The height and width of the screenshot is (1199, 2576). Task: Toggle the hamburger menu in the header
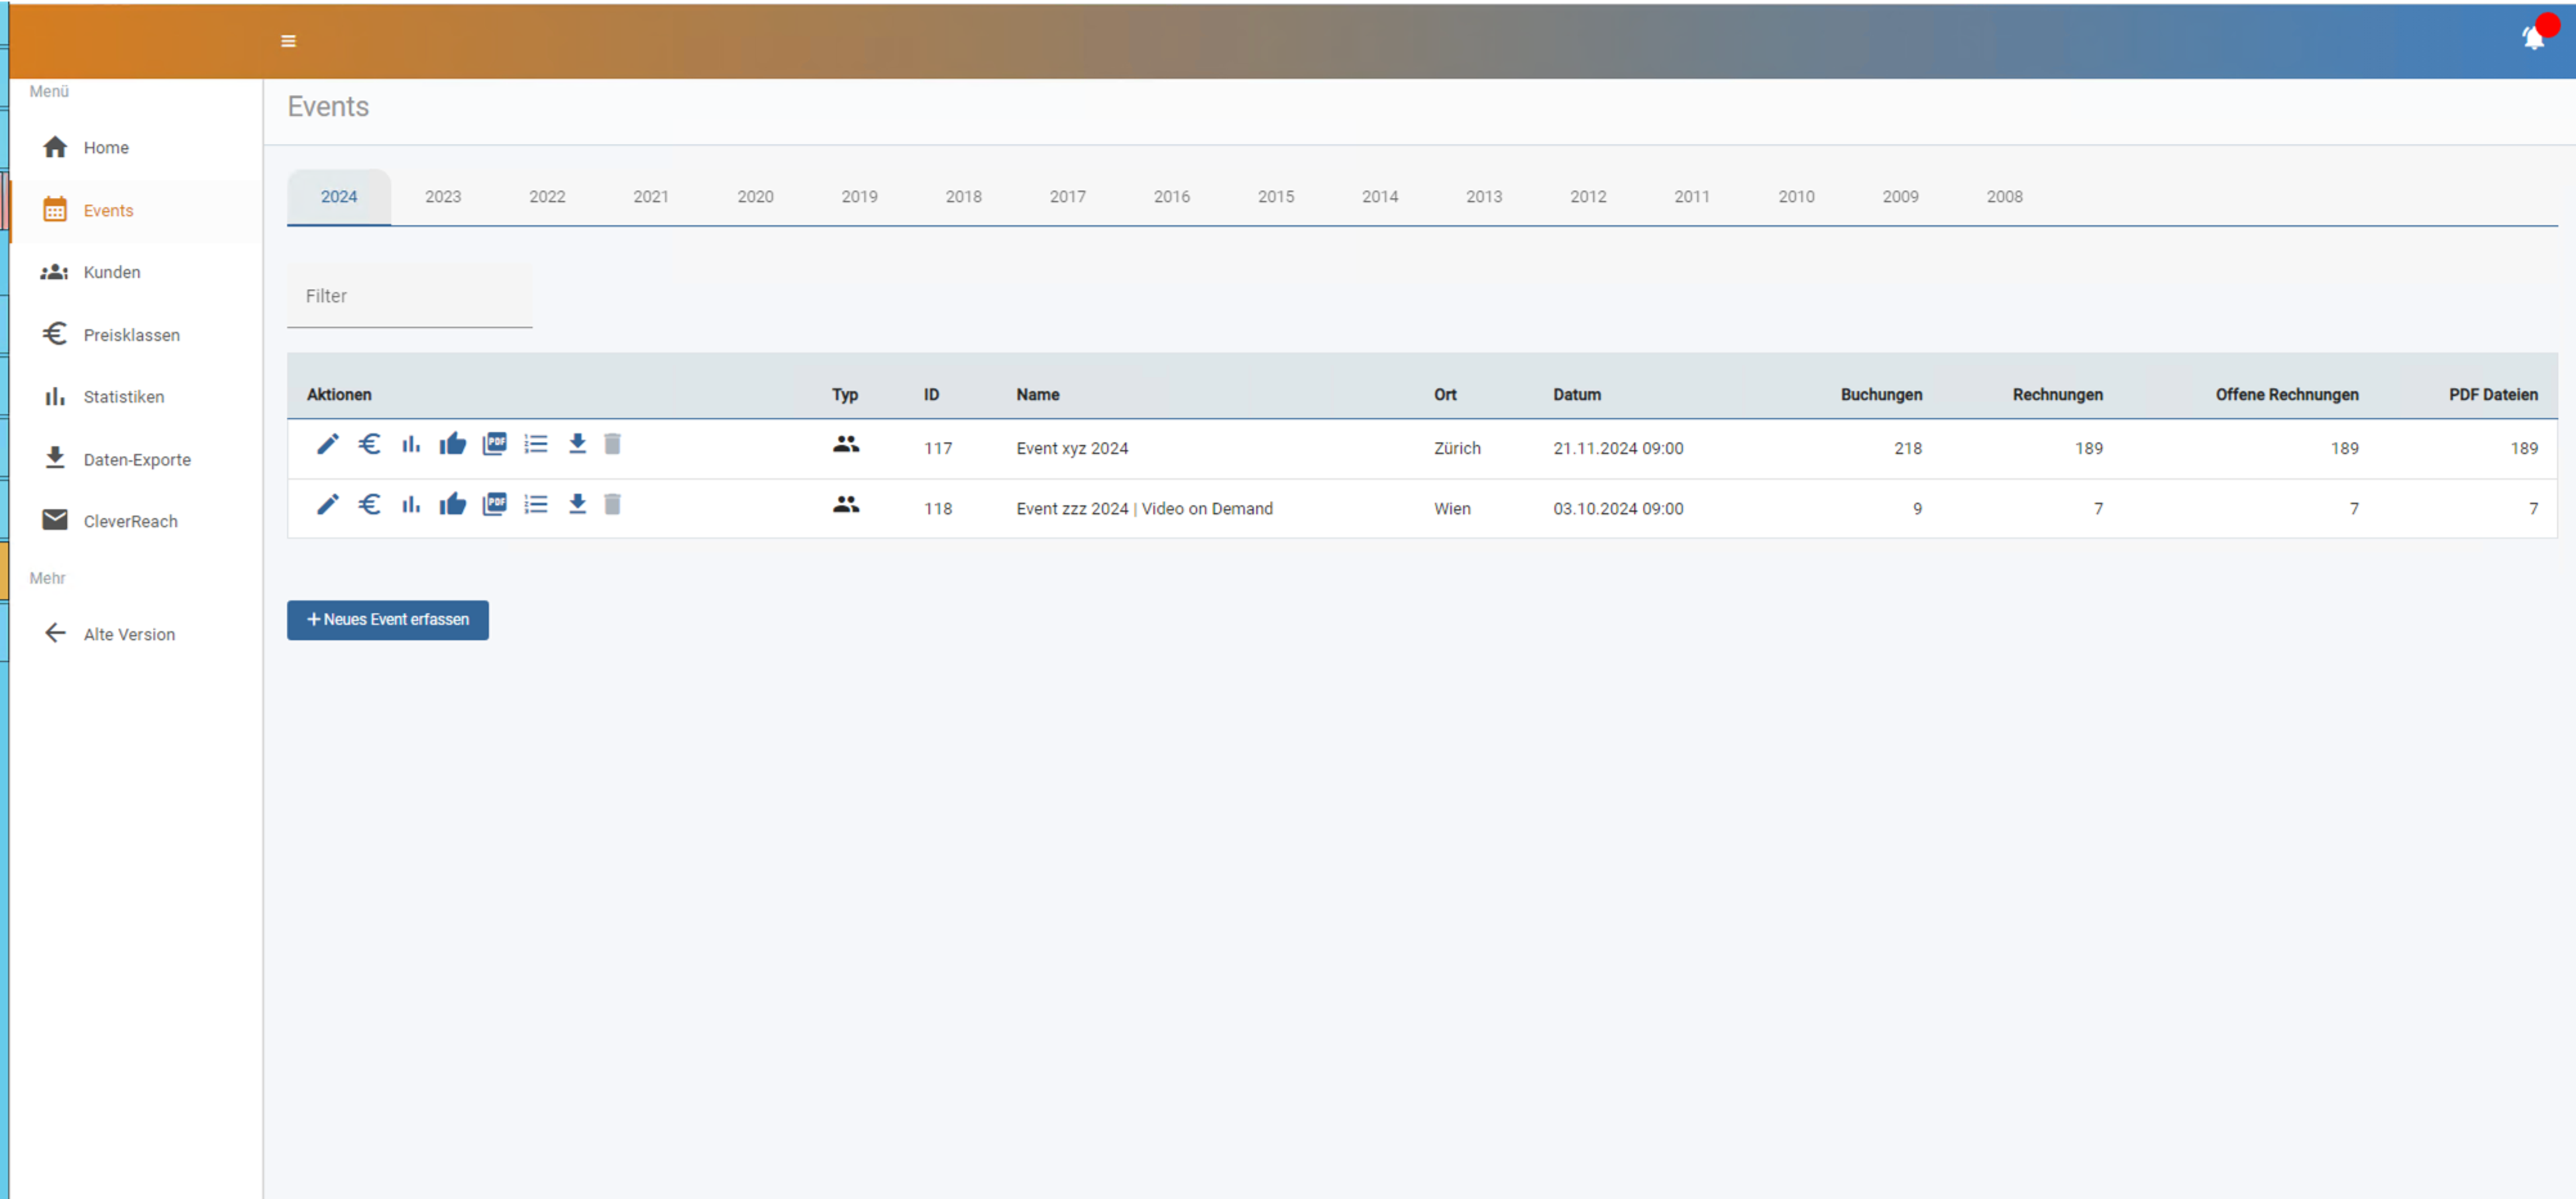point(288,41)
